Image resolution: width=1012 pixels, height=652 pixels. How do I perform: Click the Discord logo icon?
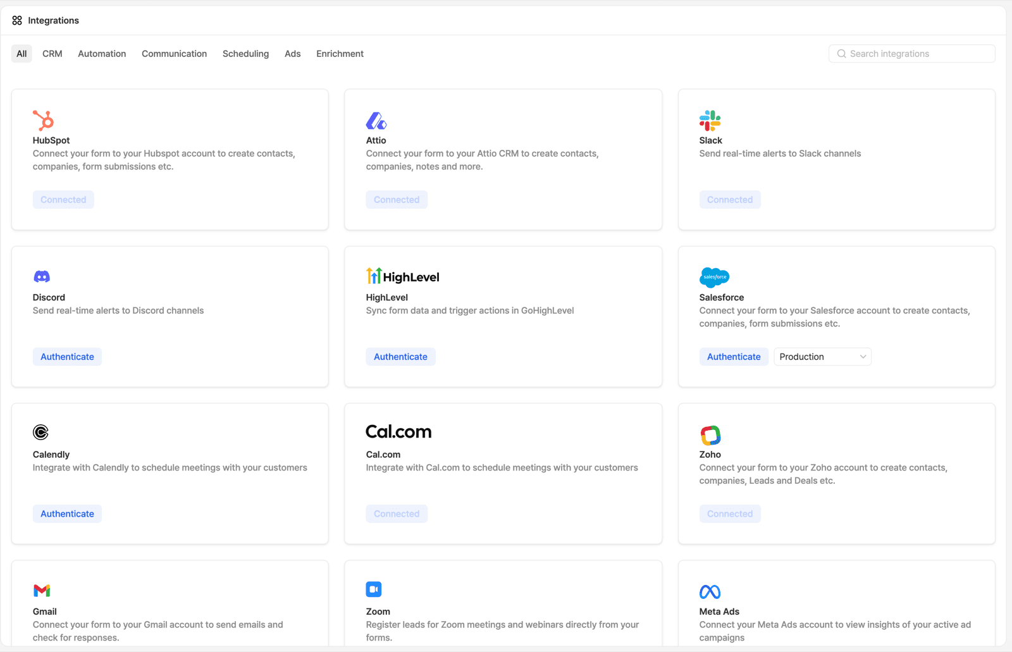pos(42,277)
